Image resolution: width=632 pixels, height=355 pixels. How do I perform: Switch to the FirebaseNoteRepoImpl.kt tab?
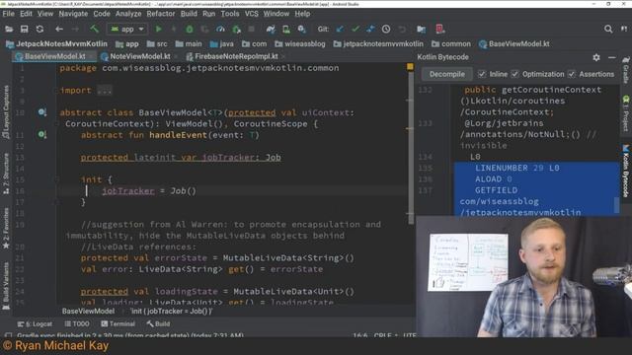(236, 56)
